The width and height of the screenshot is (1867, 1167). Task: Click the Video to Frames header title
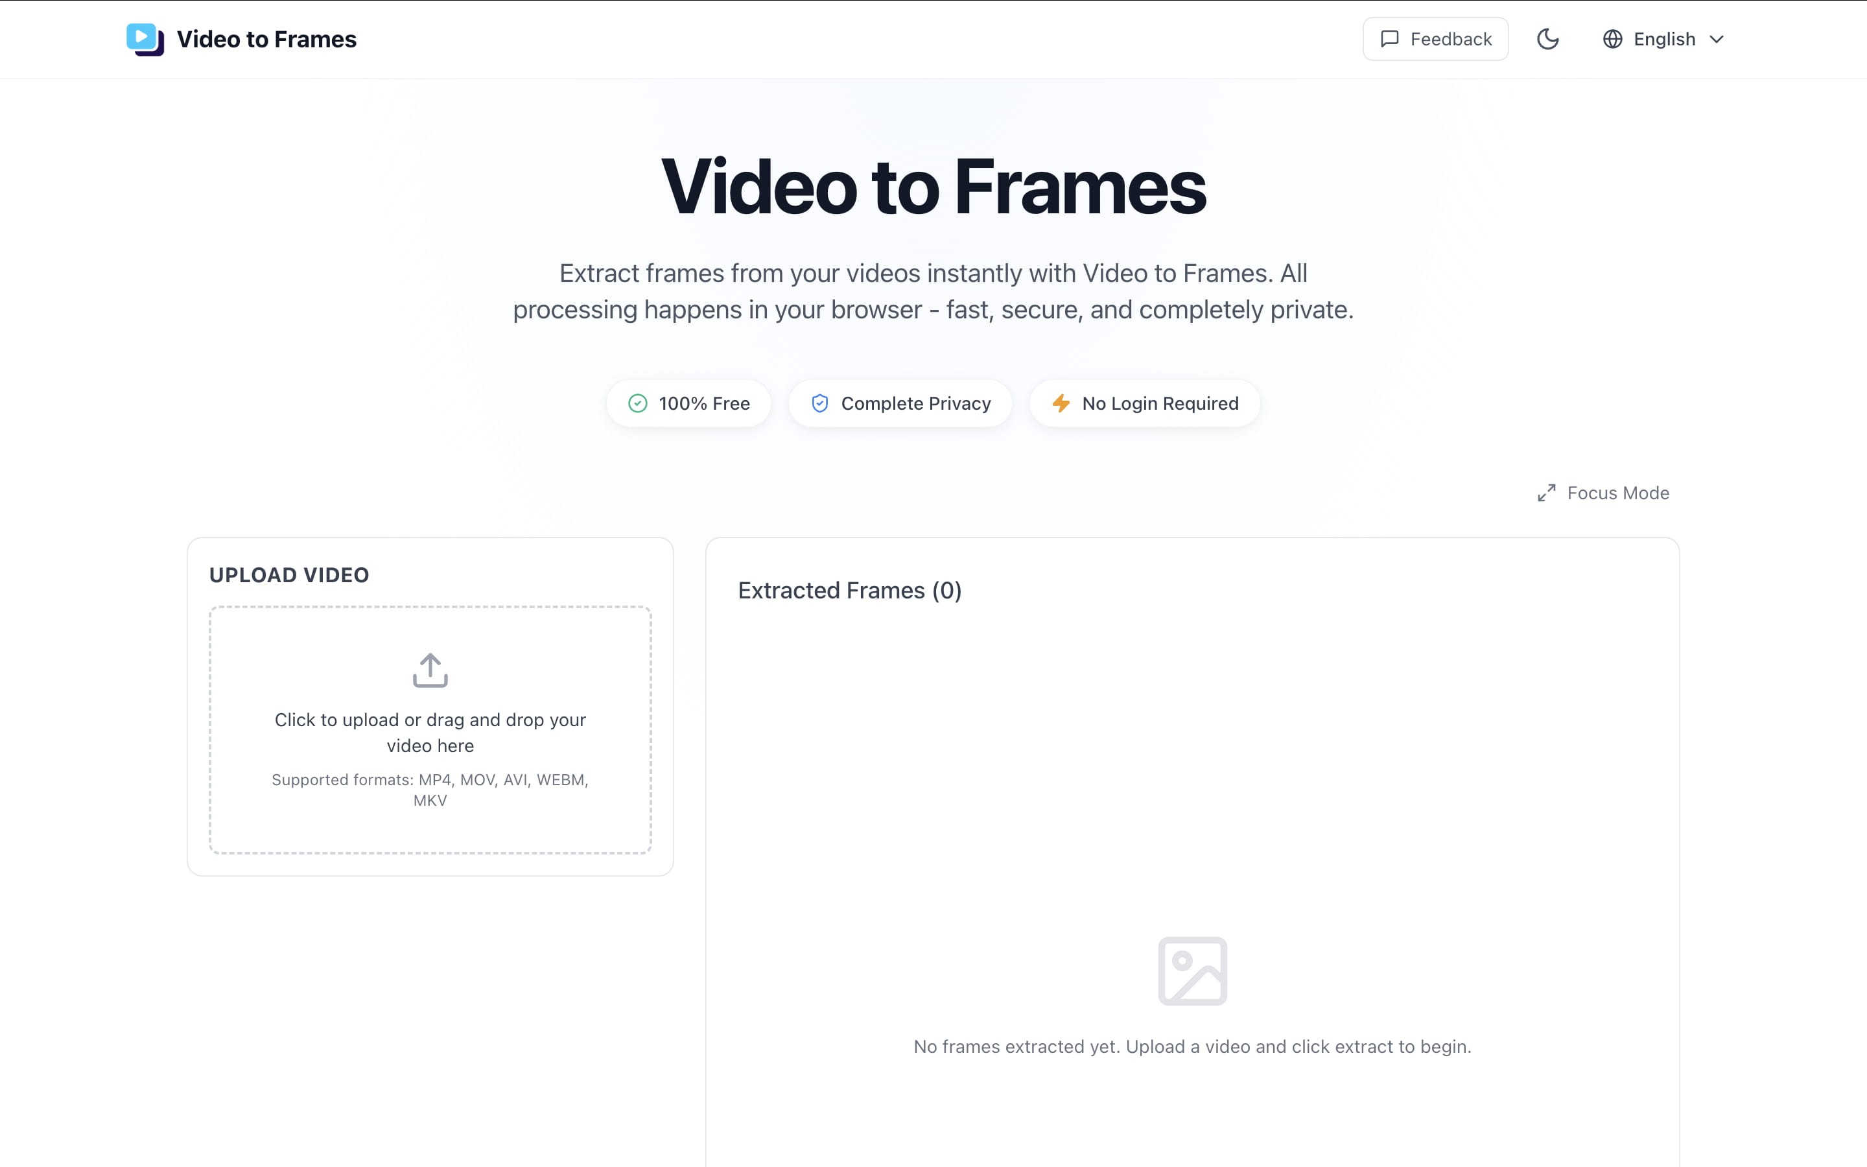click(x=266, y=40)
